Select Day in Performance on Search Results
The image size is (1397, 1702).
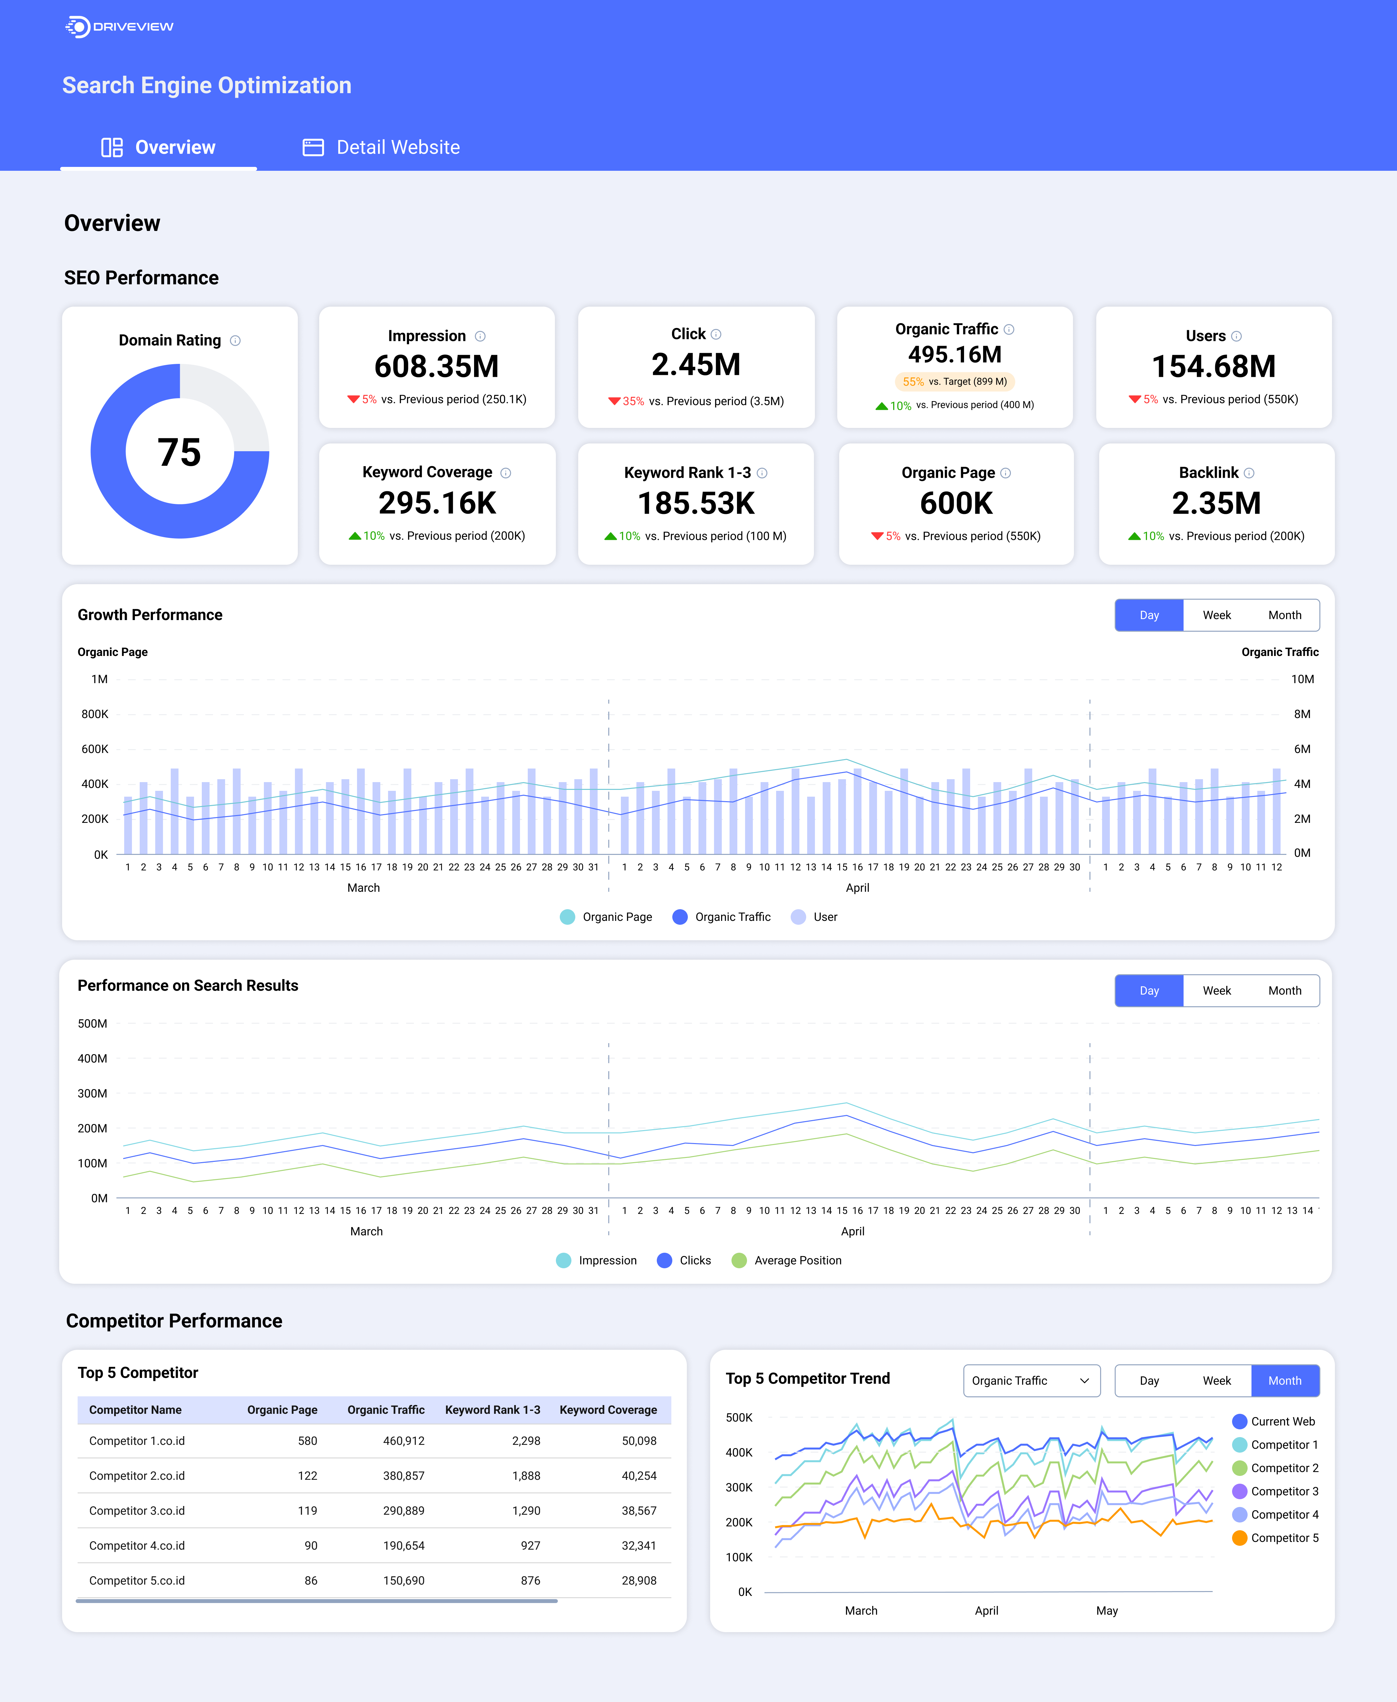click(1149, 991)
